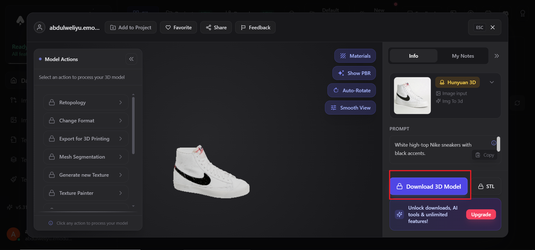Click the "Image input" label

pos(454,93)
